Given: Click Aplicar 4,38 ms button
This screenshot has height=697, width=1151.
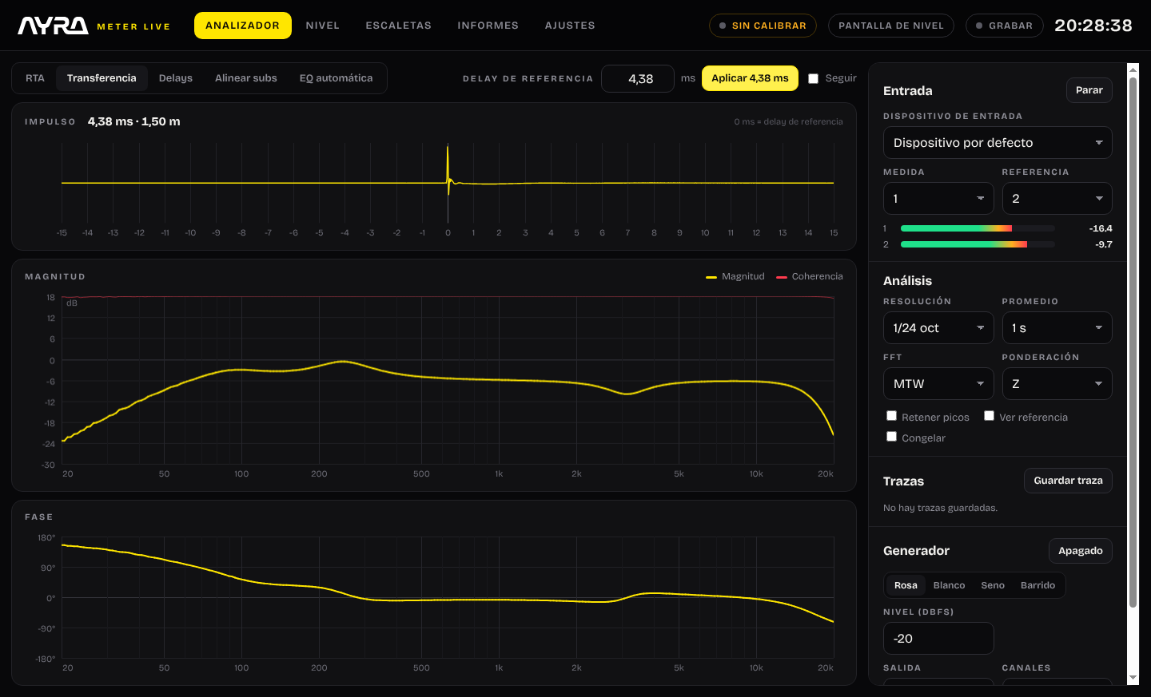Looking at the screenshot, I should coord(750,78).
